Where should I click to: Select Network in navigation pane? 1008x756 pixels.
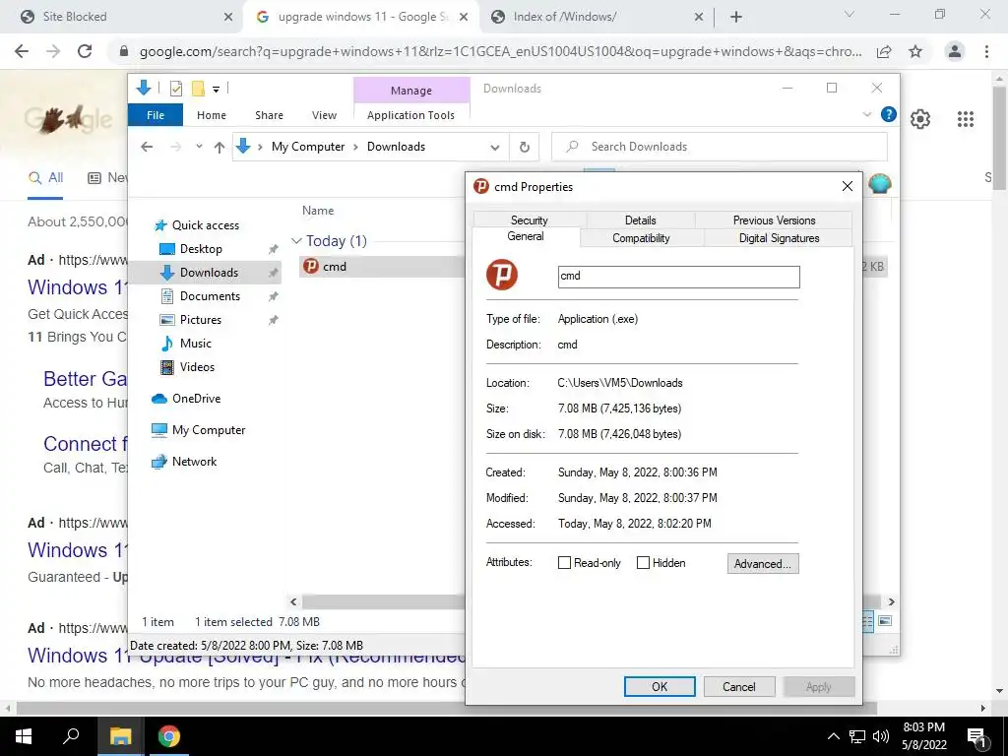tap(194, 462)
